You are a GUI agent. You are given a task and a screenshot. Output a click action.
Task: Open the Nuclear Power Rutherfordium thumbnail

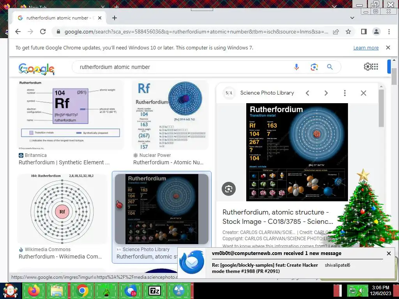tap(170, 115)
